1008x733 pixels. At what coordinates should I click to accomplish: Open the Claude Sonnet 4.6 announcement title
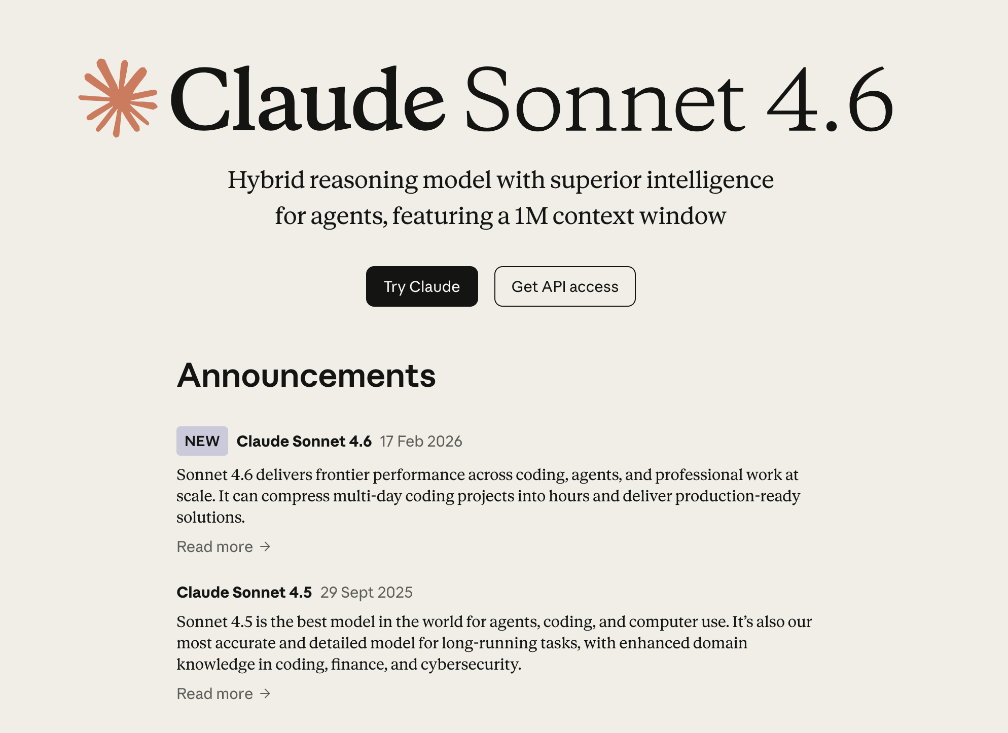pos(304,441)
